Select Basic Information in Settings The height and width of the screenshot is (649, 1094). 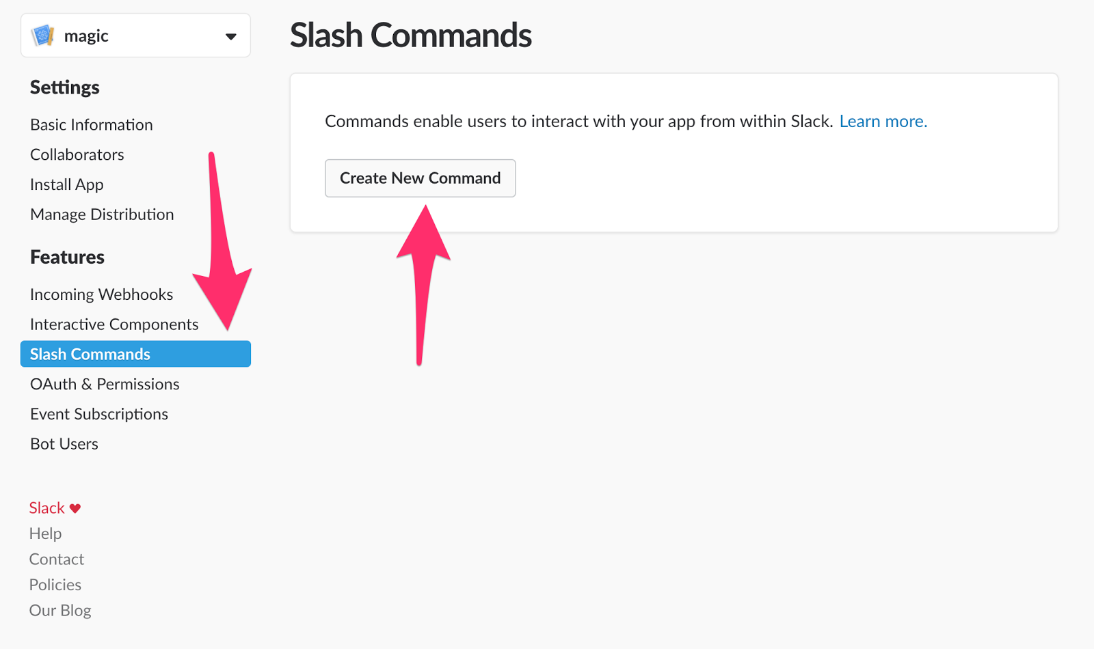pyautogui.click(x=91, y=124)
